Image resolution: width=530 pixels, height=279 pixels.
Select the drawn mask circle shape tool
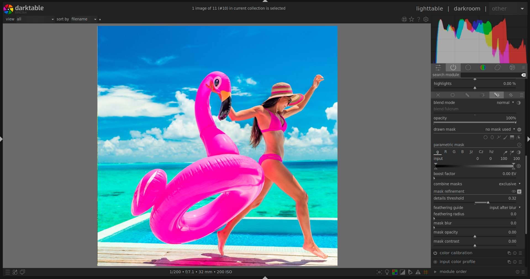485,138
